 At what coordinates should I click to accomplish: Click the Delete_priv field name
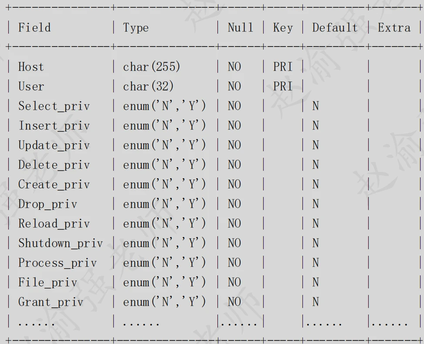[x=54, y=165]
